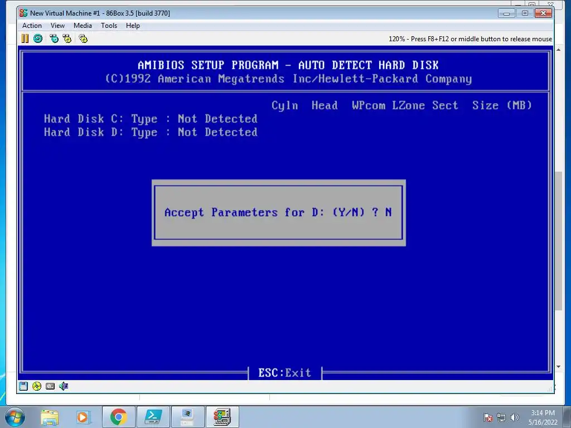Minimize the 86Box window
Screen dimensions: 571x428
pos(506,13)
